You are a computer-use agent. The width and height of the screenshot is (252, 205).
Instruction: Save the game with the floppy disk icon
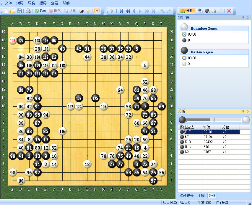[x=19, y=11]
